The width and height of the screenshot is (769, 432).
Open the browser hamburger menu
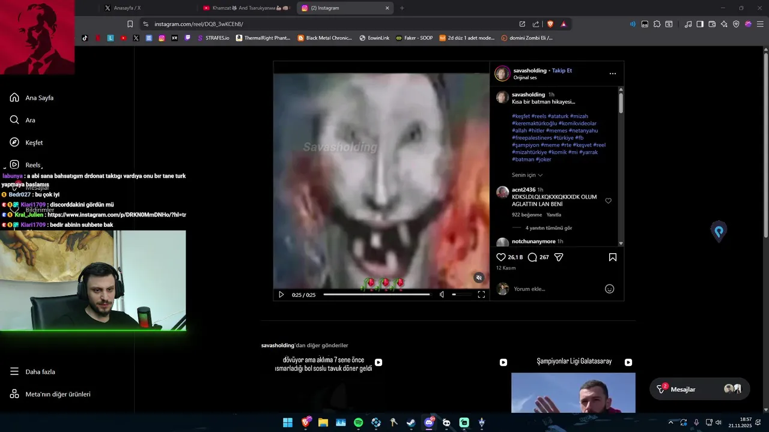pyautogui.click(x=761, y=24)
